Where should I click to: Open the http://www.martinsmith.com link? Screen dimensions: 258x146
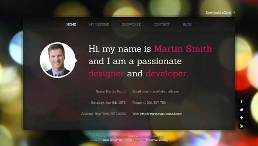161,114
